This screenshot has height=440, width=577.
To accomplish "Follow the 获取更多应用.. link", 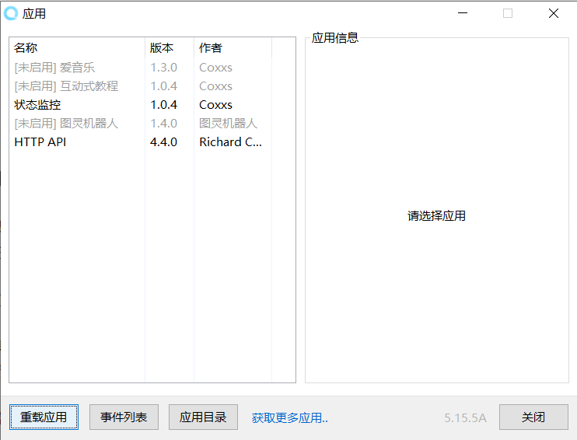I will pos(290,418).
